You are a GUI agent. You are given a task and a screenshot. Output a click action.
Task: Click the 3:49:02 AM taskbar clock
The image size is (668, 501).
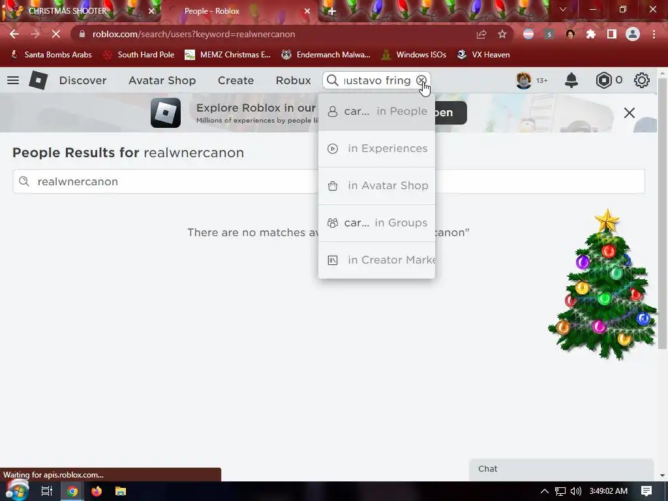pos(609,491)
